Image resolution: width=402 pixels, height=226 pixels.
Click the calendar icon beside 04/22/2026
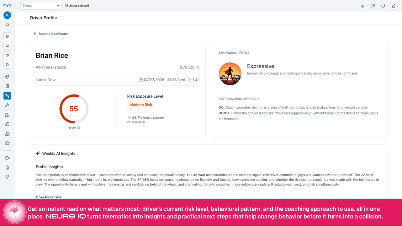point(141,80)
